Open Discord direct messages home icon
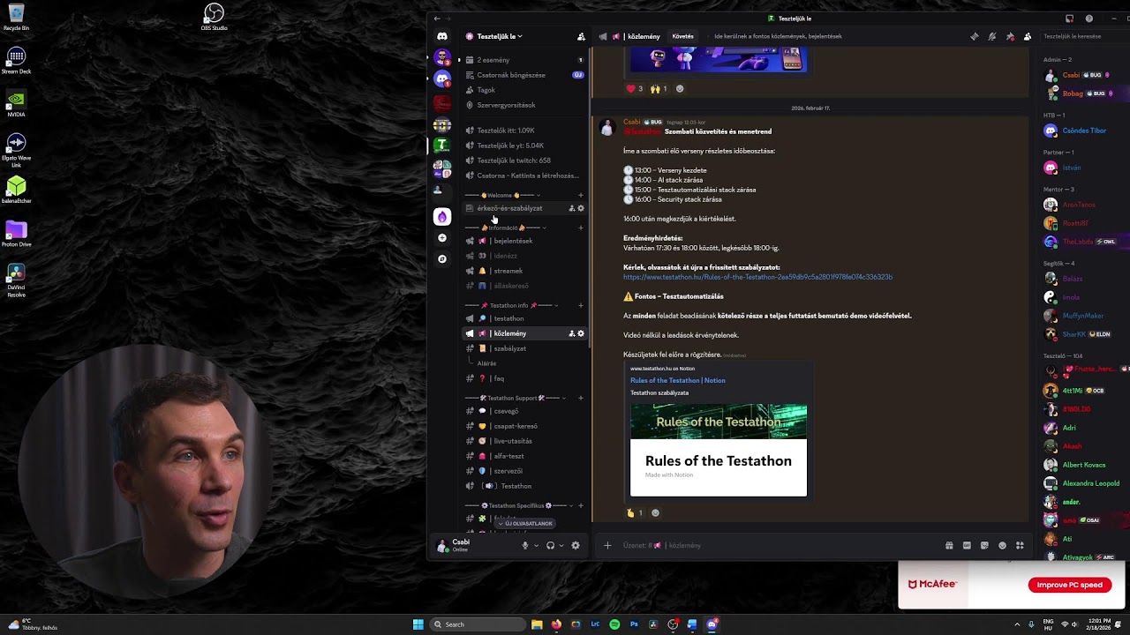This screenshot has width=1130, height=635. click(442, 36)
